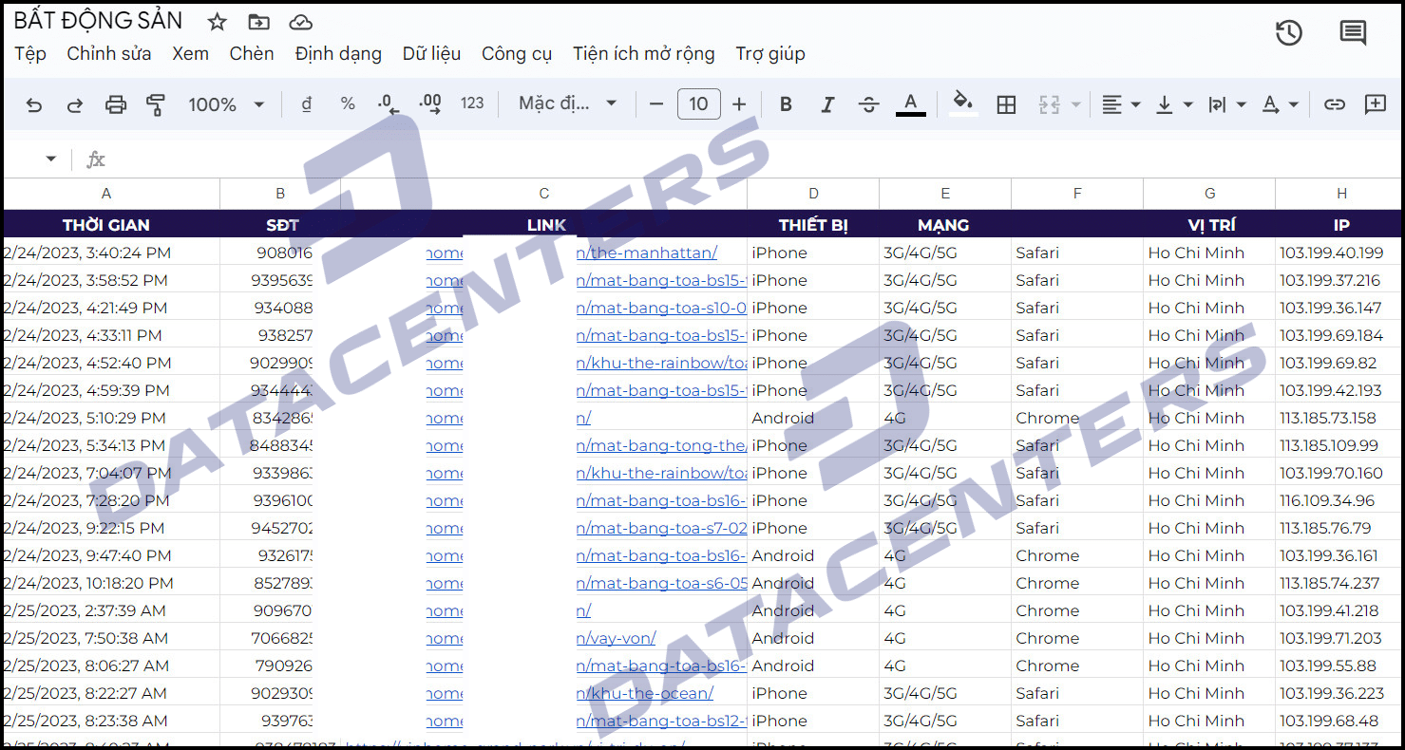The image size is (1405, 750).
Task: Open the Định dạng menu
Action: click(x=338, y=54)
